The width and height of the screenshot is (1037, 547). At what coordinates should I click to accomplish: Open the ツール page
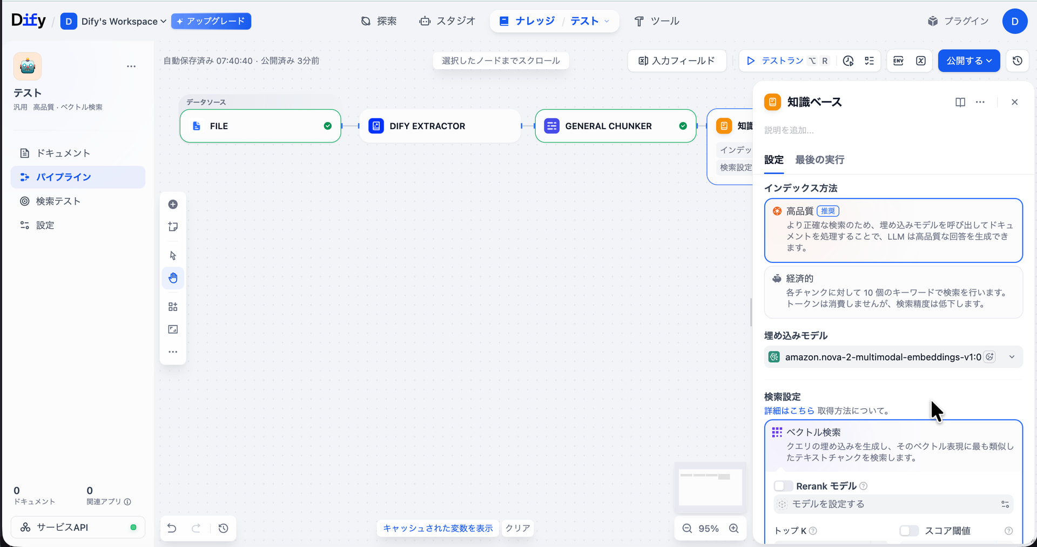(656, 21)
